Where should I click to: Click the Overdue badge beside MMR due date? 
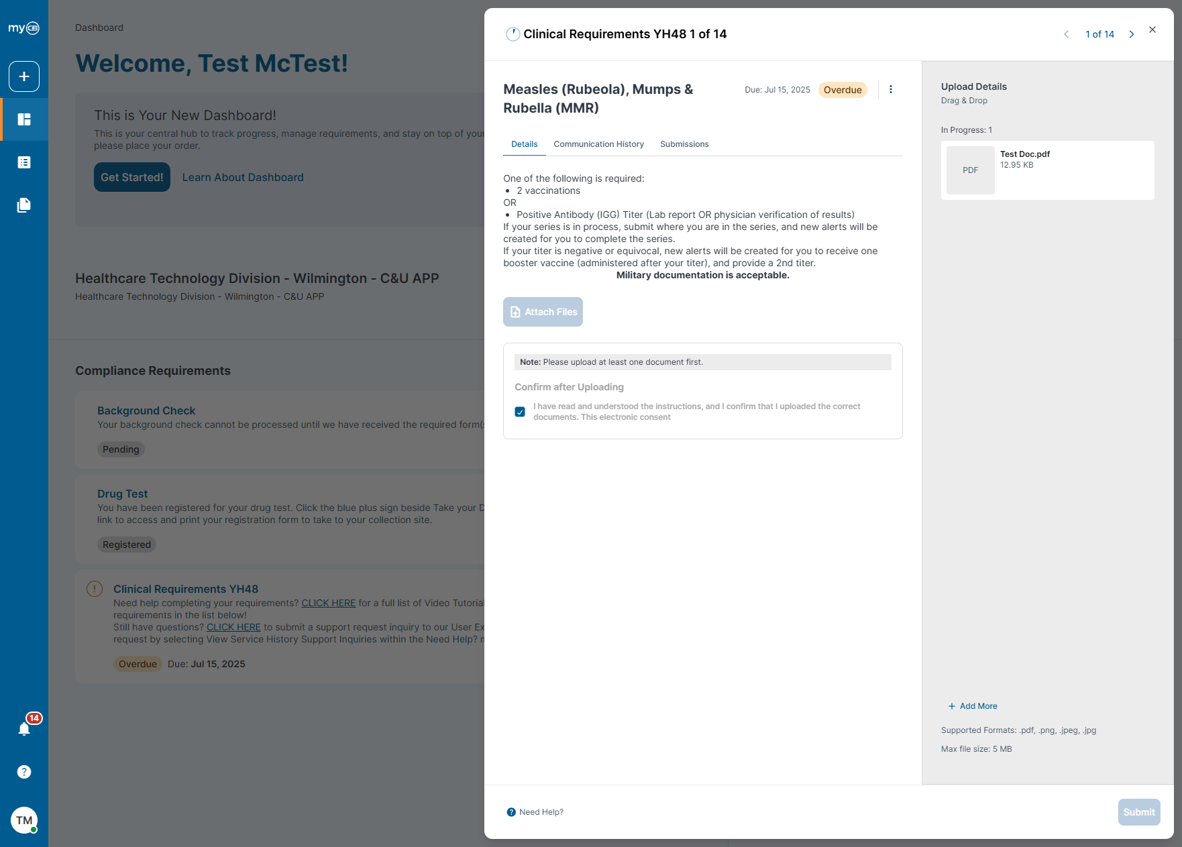coord(843,90)
